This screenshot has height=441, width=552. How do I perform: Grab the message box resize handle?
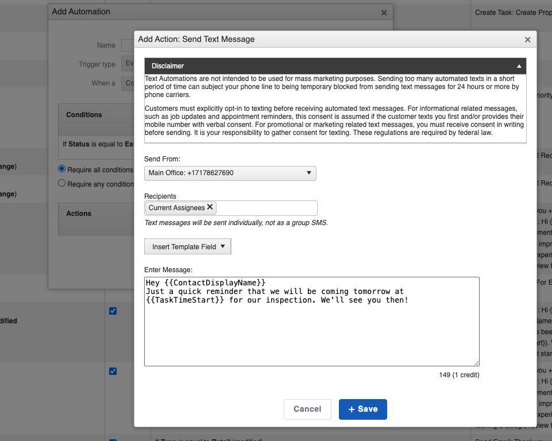point(476,363)
